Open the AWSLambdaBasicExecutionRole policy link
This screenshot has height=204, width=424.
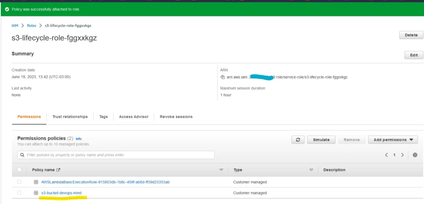(x=106, y=182)
